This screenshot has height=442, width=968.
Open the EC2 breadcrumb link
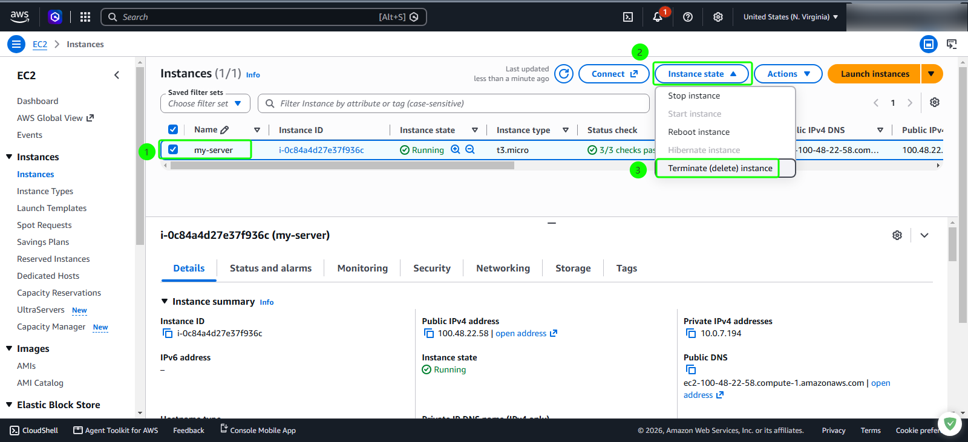coord(40,44)
